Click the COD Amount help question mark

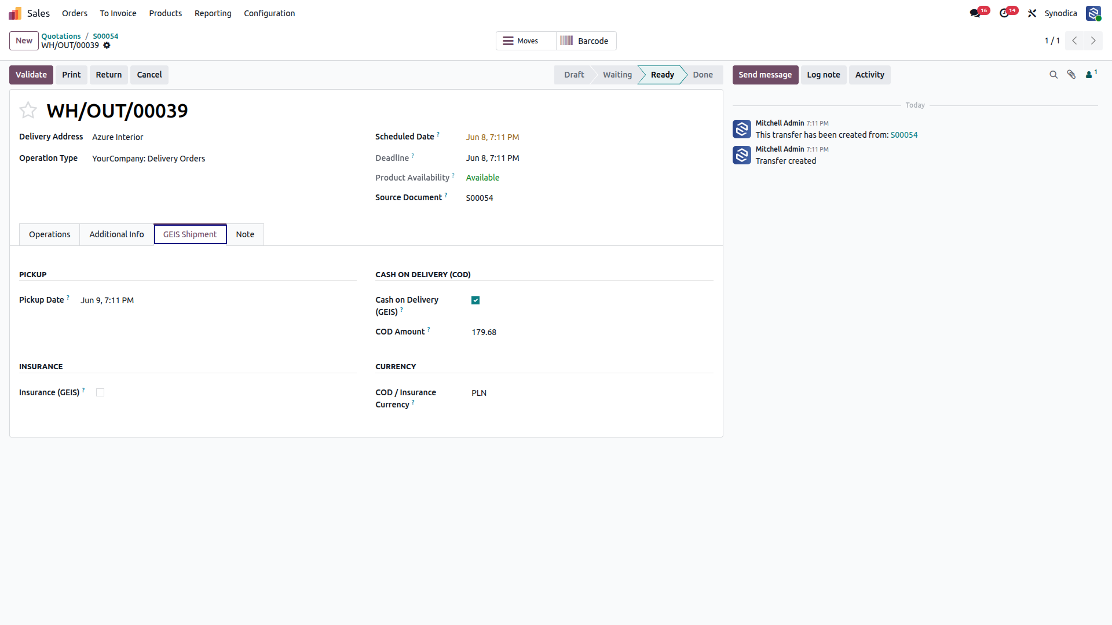[429, 329]
